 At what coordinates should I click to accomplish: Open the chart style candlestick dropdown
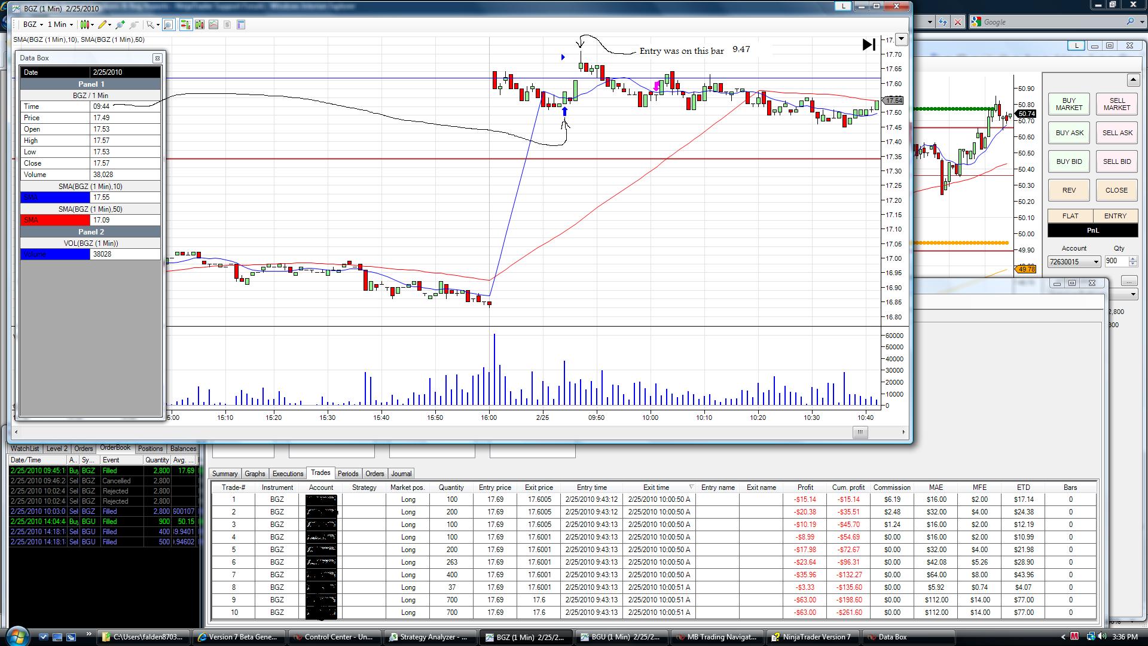pos(87,25)
